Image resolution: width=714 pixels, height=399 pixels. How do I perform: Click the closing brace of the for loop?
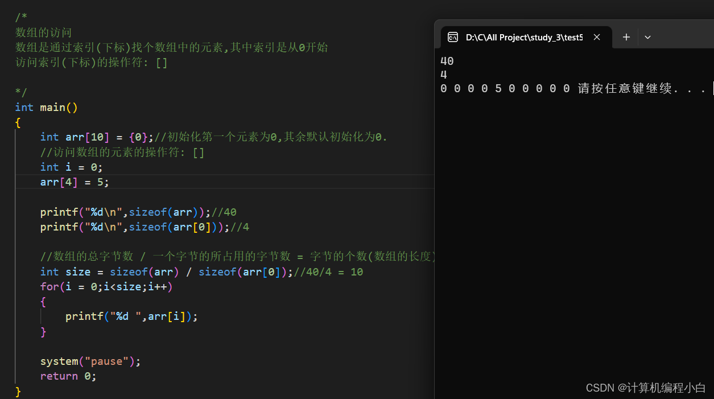pos(43,331)
